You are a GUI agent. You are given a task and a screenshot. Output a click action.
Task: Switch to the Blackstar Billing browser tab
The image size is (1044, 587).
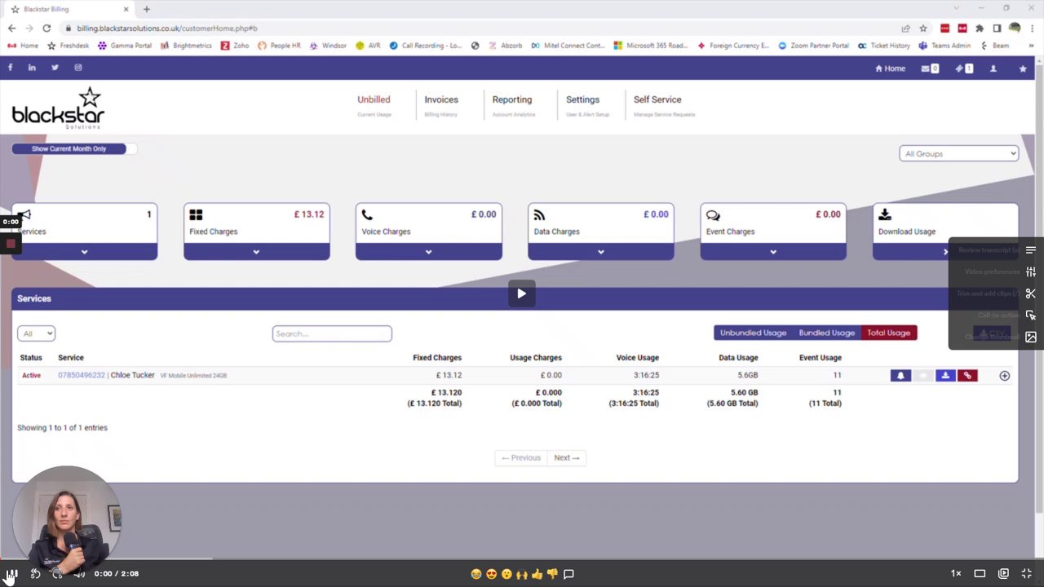(x=69, y=9)
